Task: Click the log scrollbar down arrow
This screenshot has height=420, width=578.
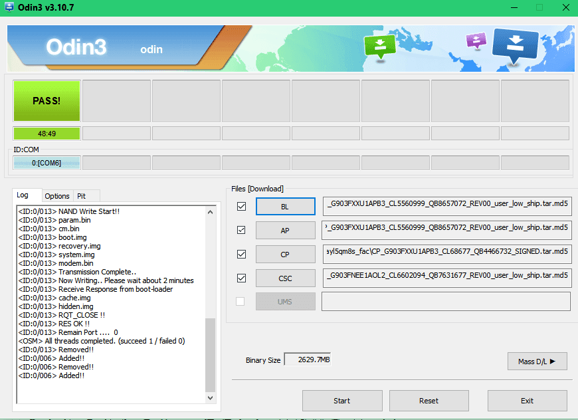Action: click(x=210, y=397)
